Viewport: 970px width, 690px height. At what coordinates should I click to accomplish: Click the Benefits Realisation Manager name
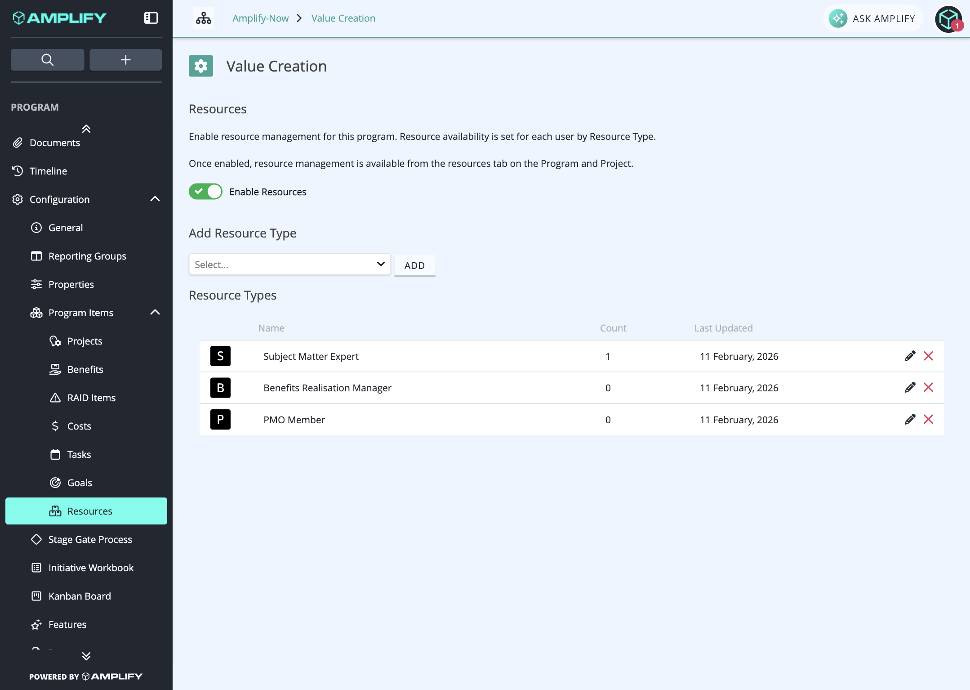tap(327, 388)
